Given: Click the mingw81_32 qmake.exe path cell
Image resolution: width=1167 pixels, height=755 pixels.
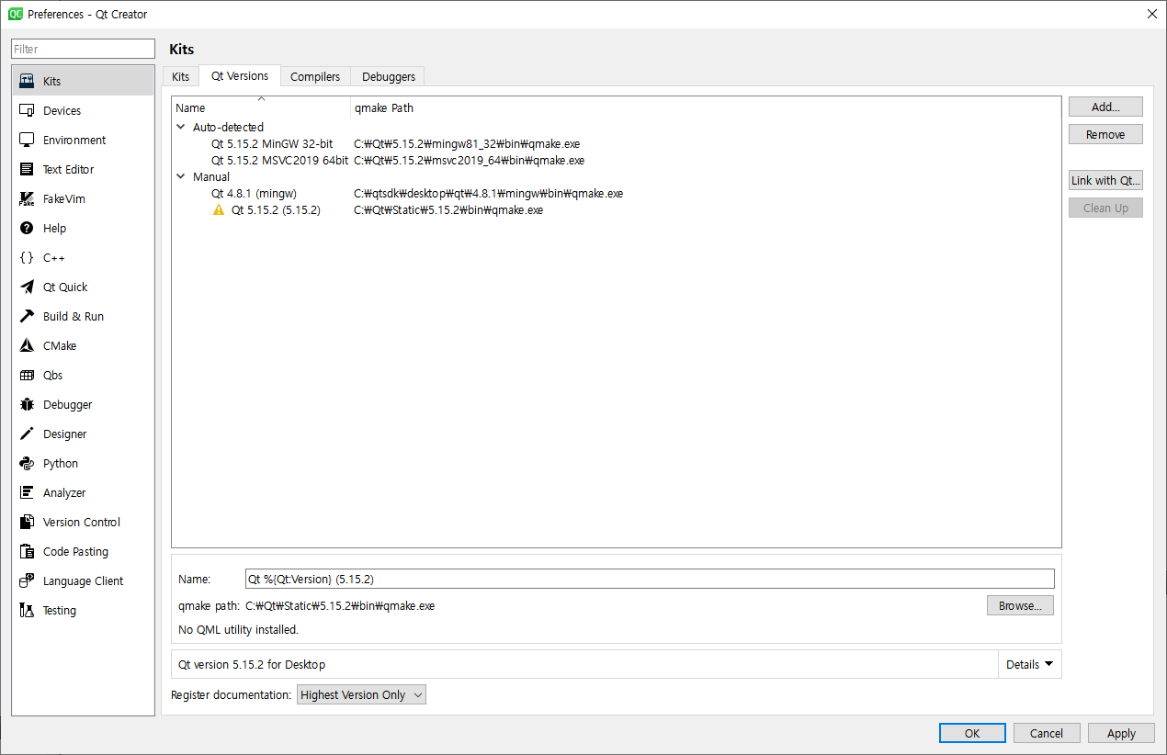Looking at the screenshot, I should click(x=467, y=143).
